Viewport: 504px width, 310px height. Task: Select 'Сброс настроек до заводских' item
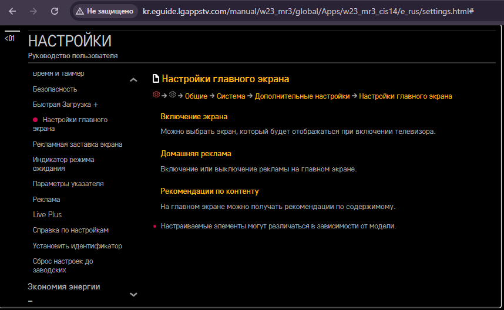[x=63, y=265]
